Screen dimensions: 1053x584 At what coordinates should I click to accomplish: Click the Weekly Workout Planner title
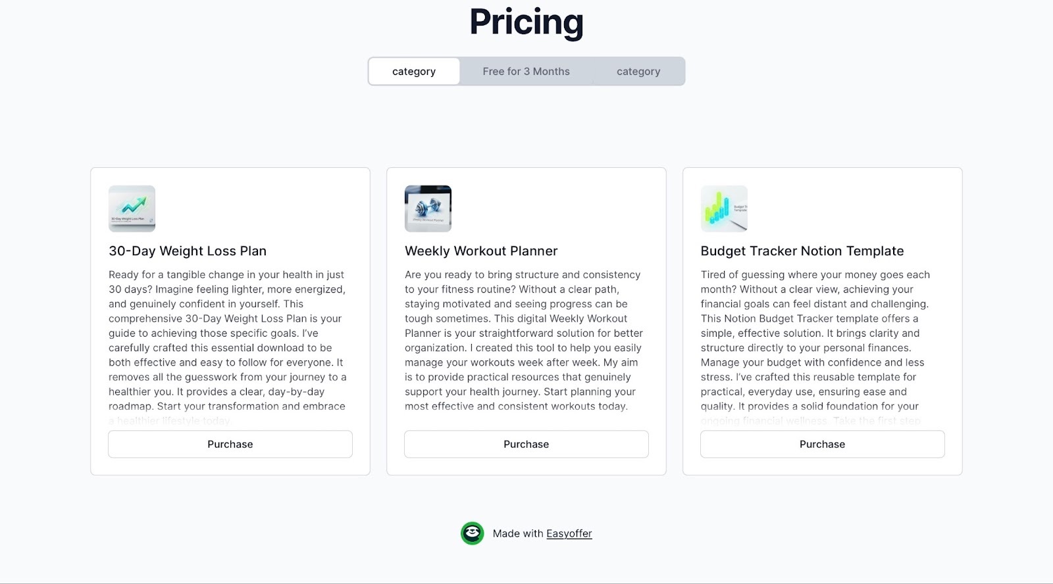click(x=481, y=251)
